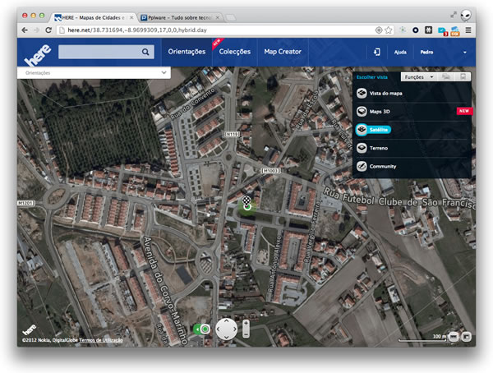Zoom out with the minus button
The width and height of the screenshot is (493, 373).
point(246,334)
